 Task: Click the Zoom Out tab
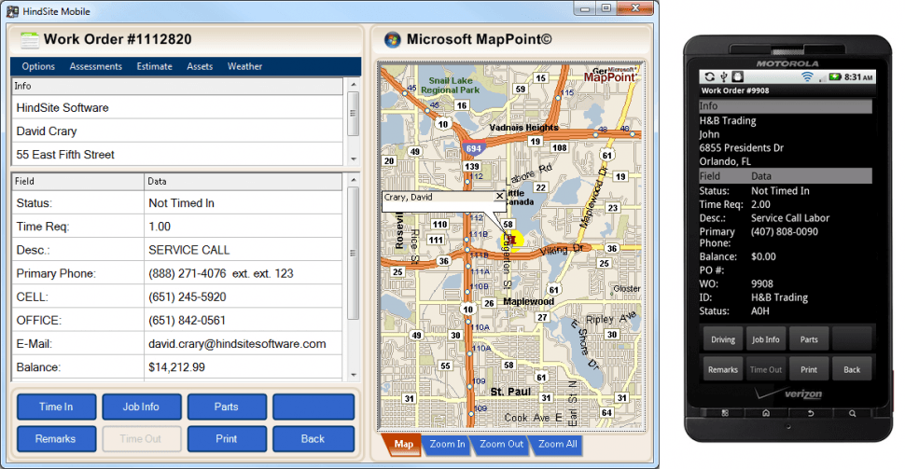[501, 444]
